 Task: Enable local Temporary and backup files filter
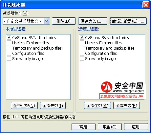pos(9,48)
